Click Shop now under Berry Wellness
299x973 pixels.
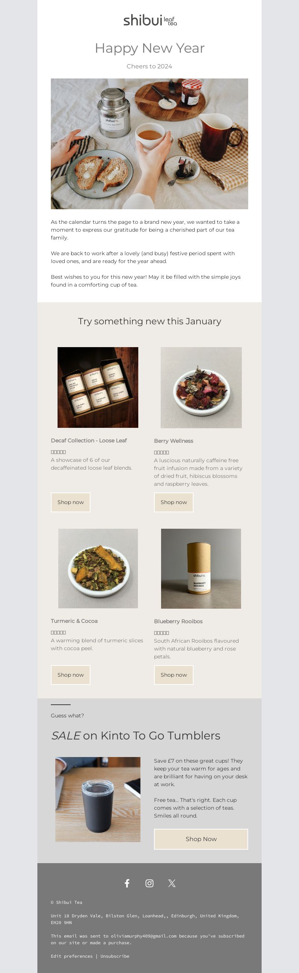tap(173, 502)
